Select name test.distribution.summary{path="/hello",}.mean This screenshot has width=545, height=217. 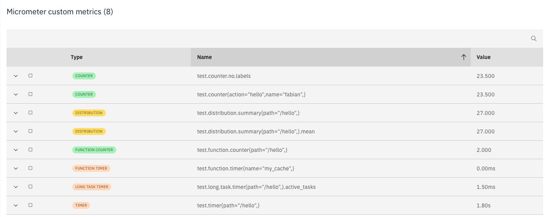click(x=256, y=131)
